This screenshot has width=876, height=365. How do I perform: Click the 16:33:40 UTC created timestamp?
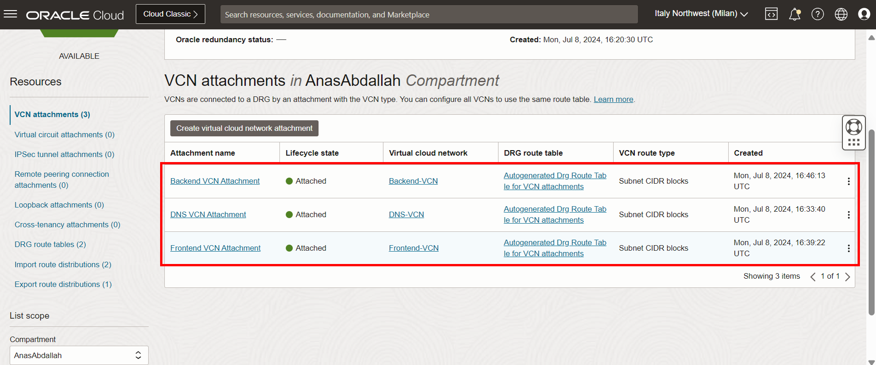point(779,214)
